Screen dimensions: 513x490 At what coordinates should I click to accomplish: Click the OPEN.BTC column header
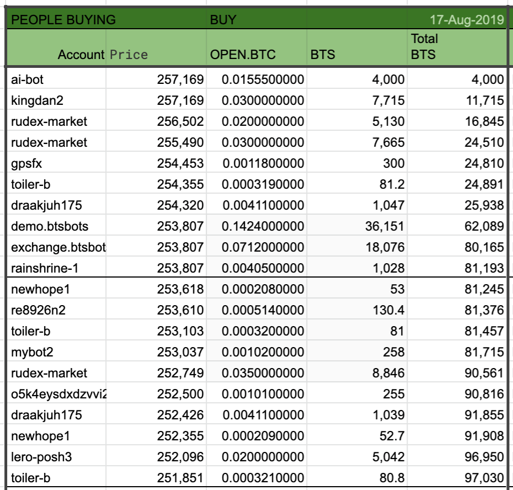click(256, 47)
